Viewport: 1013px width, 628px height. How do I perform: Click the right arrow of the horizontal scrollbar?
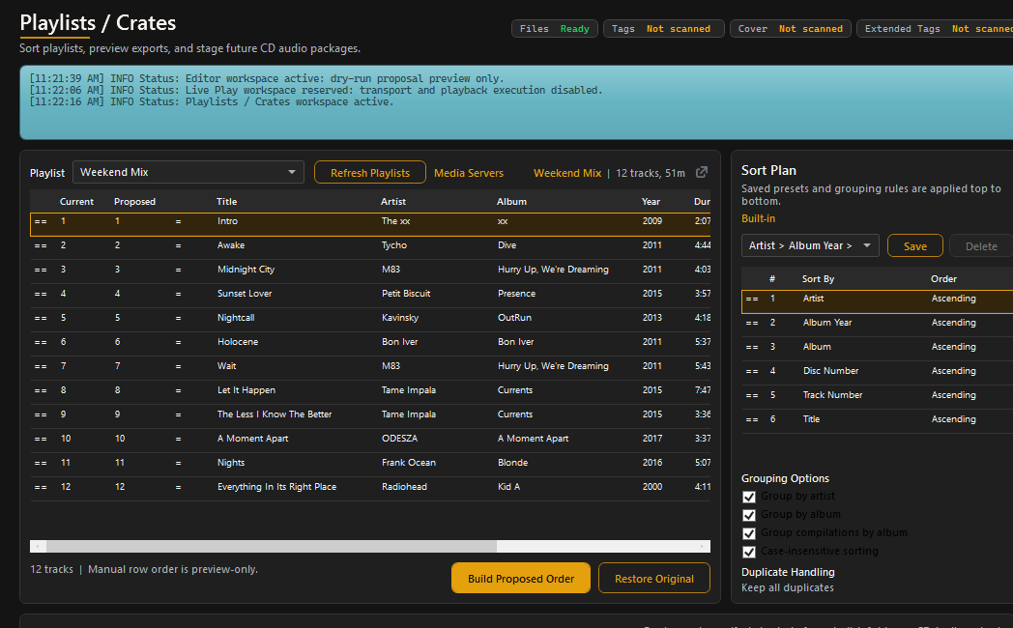(x=703, y=546)
